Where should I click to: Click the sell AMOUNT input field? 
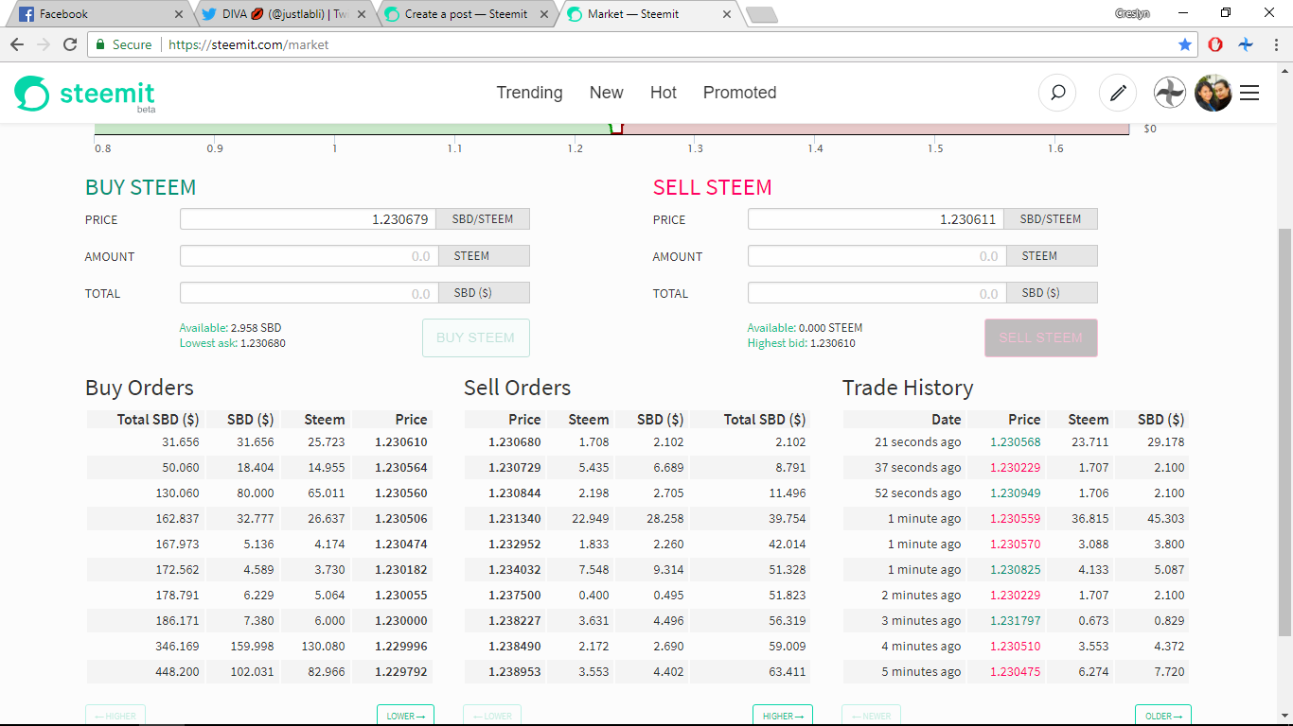[876, 256]
